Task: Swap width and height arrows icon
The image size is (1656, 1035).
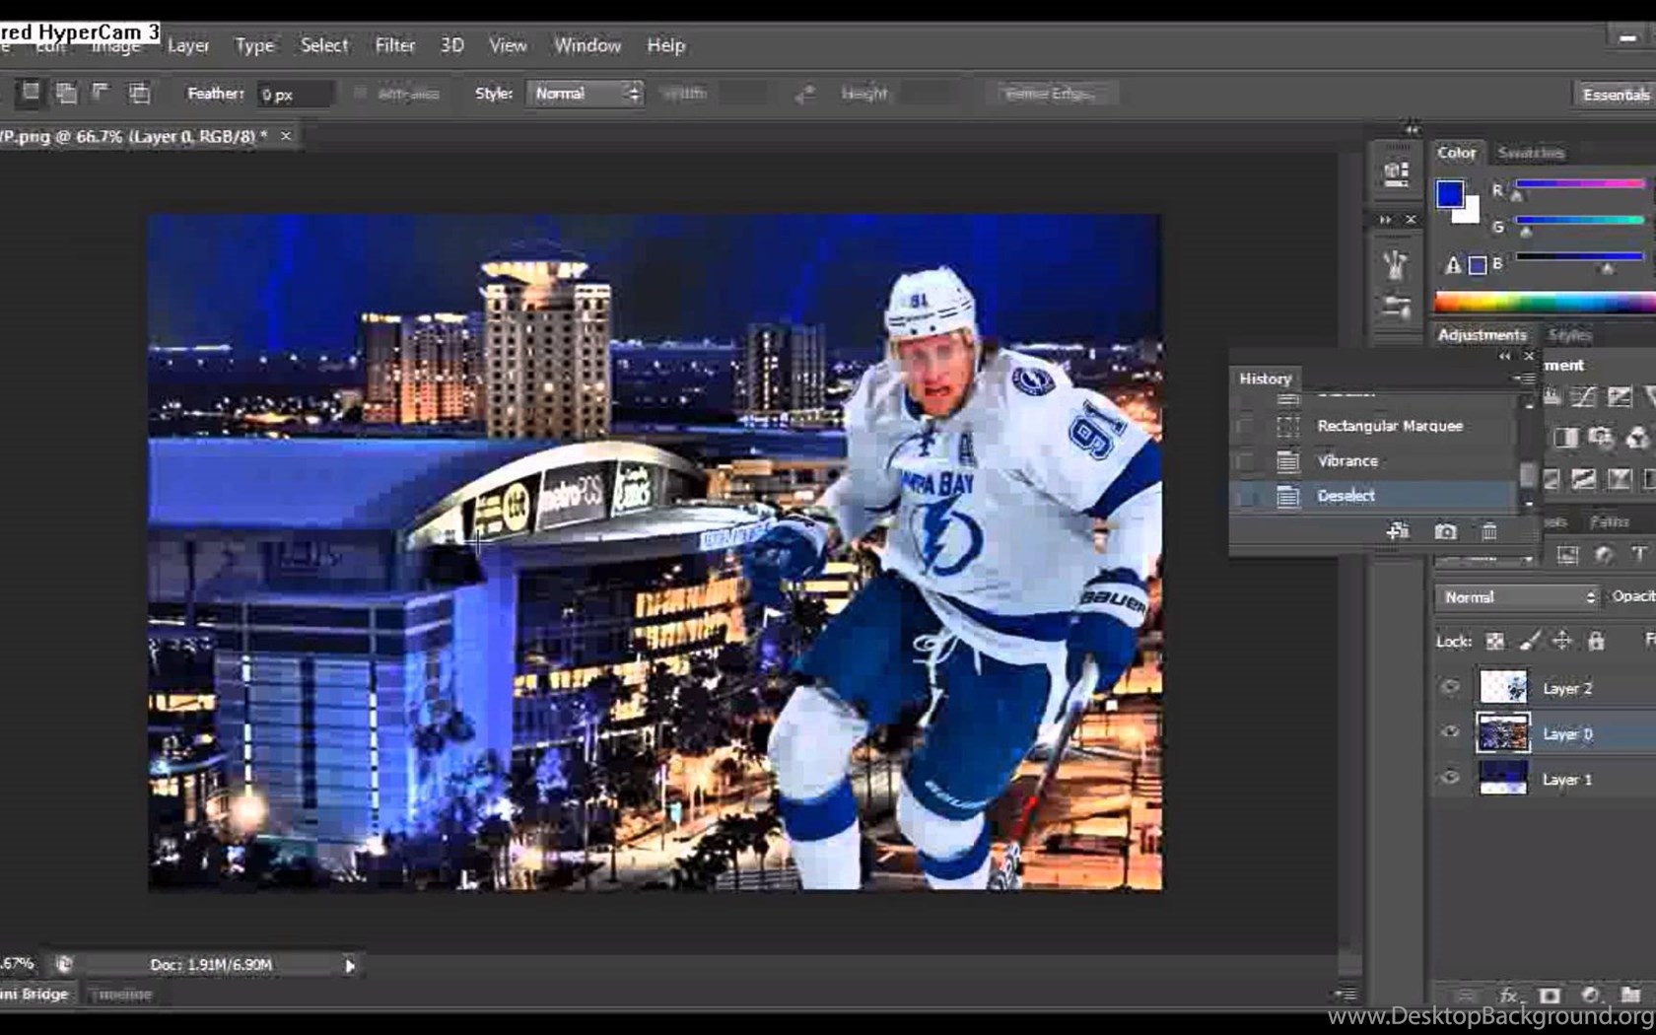Action: click(x=805, y=94)
